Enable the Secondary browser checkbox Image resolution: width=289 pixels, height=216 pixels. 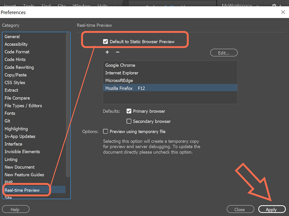pyautogui.click(x=129, y=121)
